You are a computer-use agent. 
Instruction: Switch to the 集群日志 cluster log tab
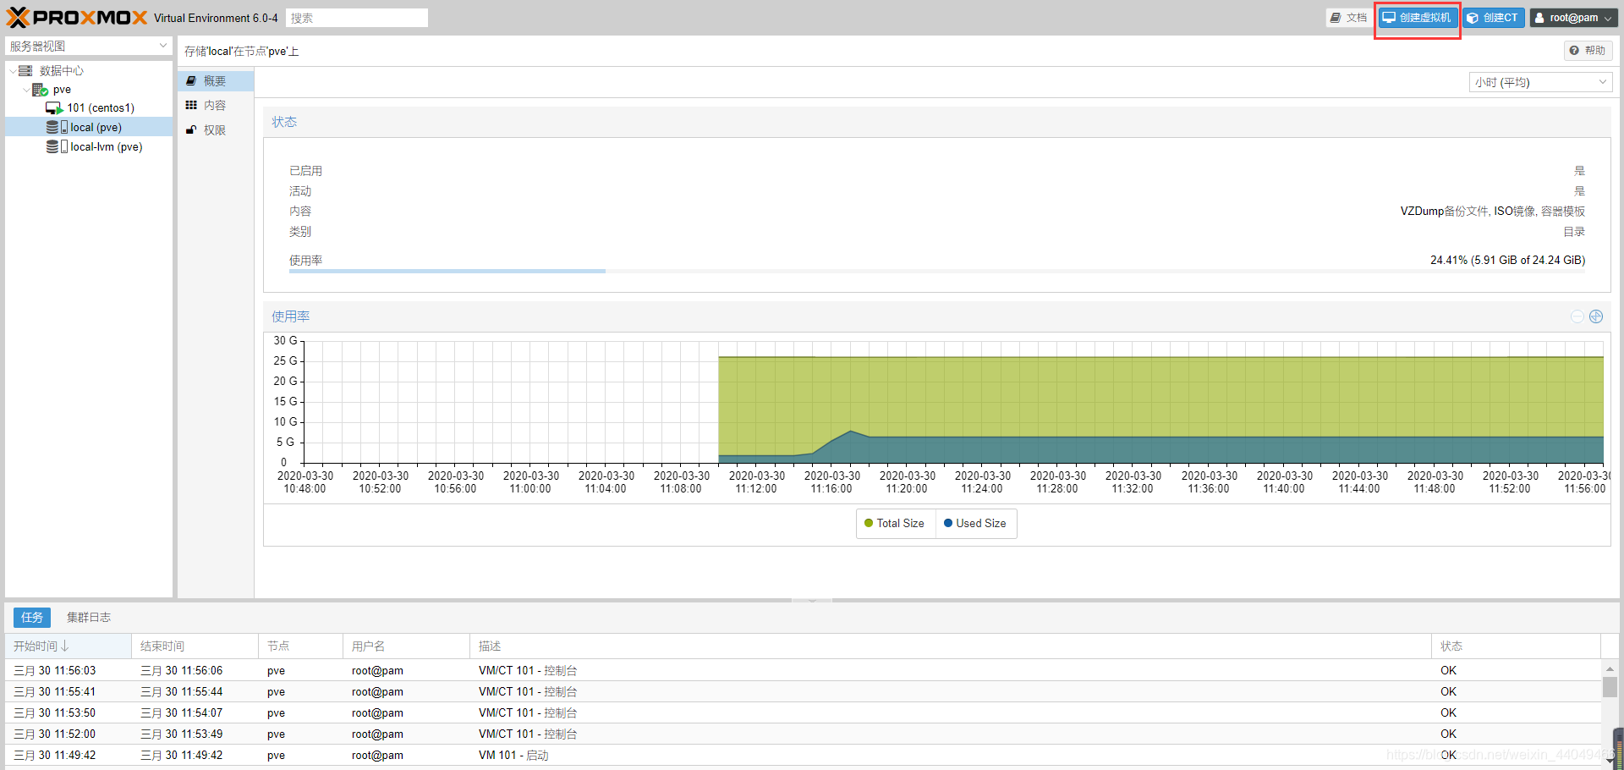[89, 617]
